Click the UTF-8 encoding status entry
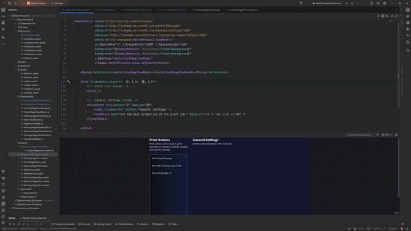This screenshot has width=411, height=231. point(377,228)
